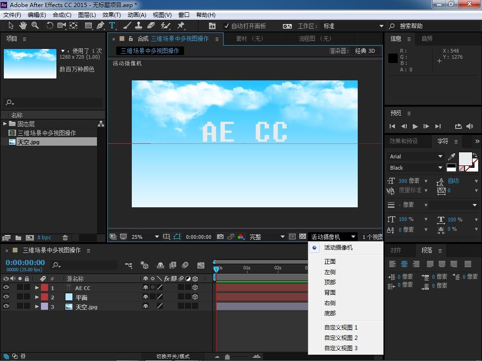Open the 文件(F) menu
Viewport: 482px width, 361px height.
coord(12,15)
